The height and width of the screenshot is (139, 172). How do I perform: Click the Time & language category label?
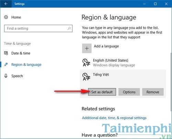coord(18,43)
